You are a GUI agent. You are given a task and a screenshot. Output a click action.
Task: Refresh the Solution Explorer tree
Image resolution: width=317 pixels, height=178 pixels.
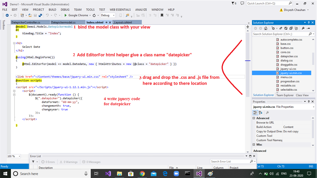(286, 28)
